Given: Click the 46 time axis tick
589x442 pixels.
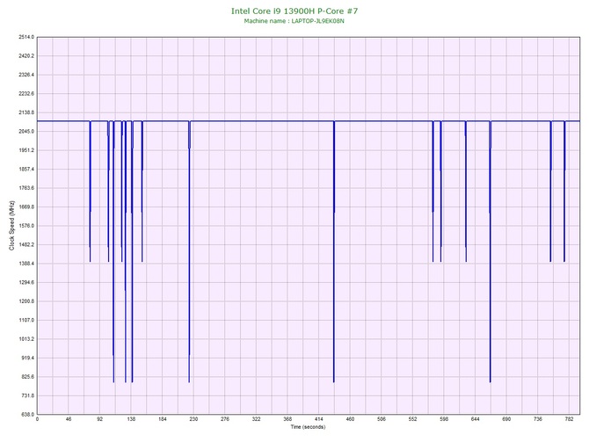Looking at the screenshot, I should click(69, 419).
